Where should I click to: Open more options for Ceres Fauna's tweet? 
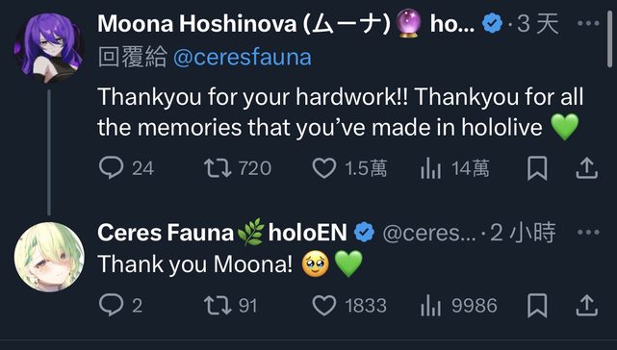[x=588, y=232]
